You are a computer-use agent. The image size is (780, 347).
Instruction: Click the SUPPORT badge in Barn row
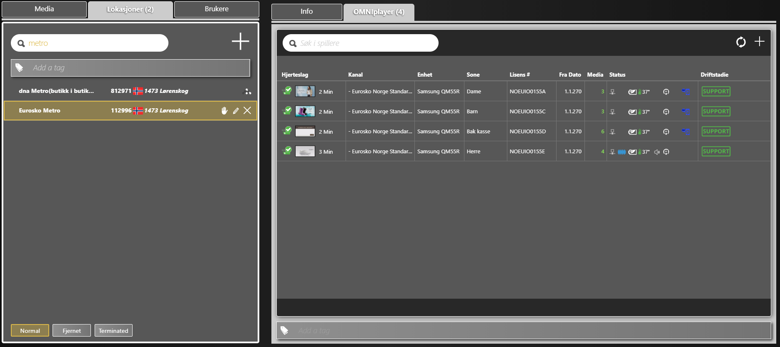pos(716,111)
